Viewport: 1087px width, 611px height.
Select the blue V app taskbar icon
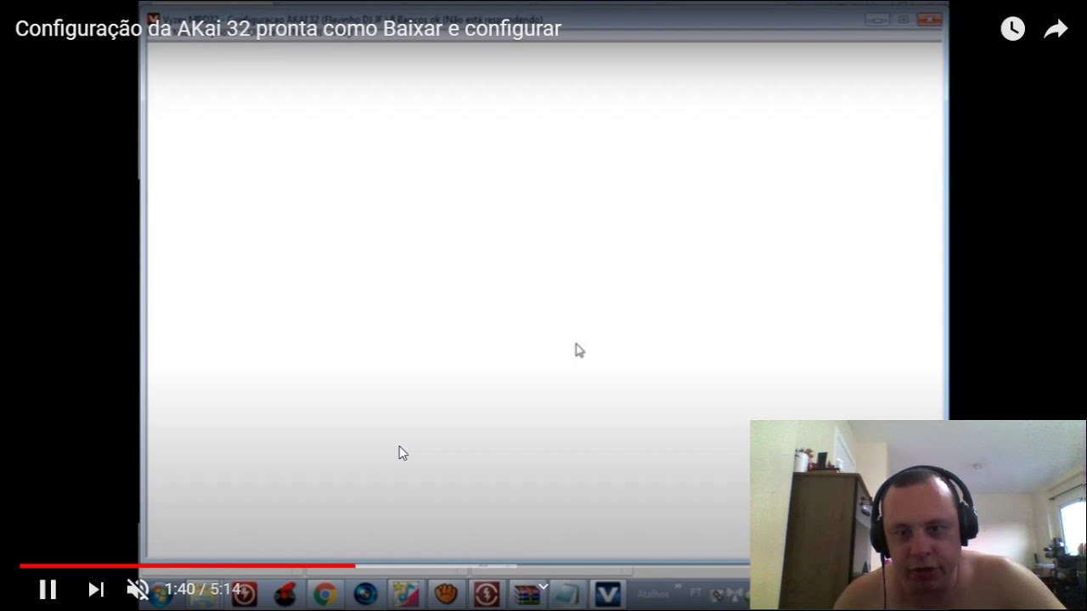coord(607,594)
